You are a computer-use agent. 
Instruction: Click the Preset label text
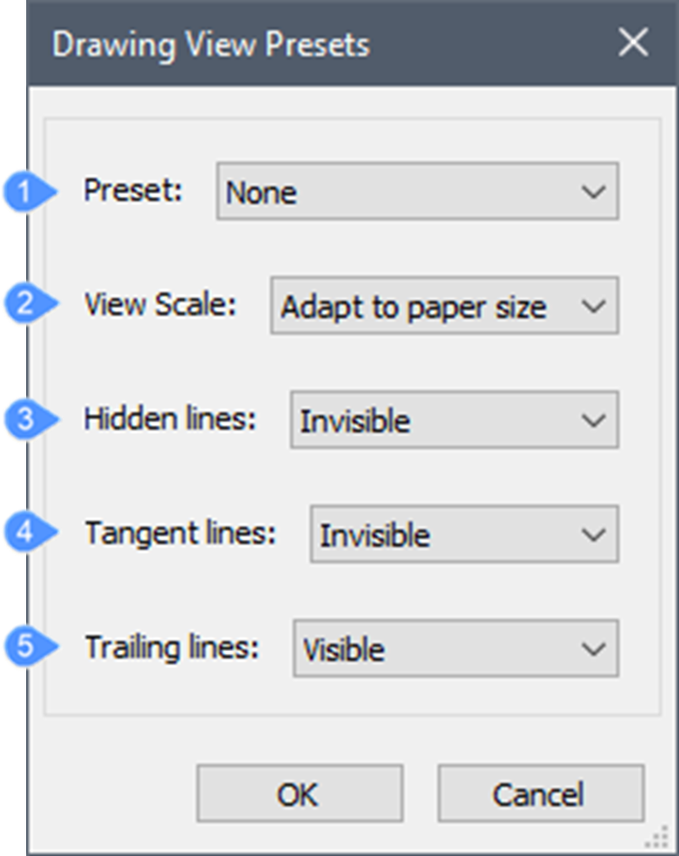(x=132, y=191)
